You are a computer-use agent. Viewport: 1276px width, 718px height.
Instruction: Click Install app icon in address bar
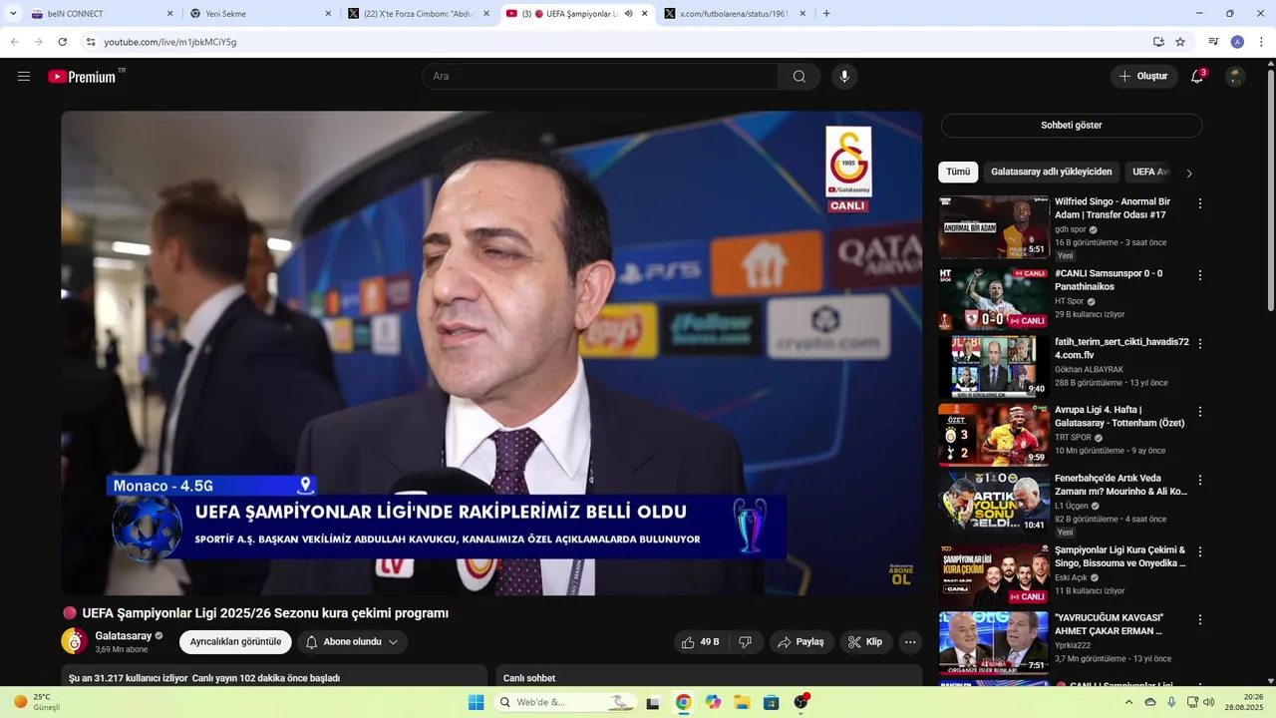point(1158,42)
